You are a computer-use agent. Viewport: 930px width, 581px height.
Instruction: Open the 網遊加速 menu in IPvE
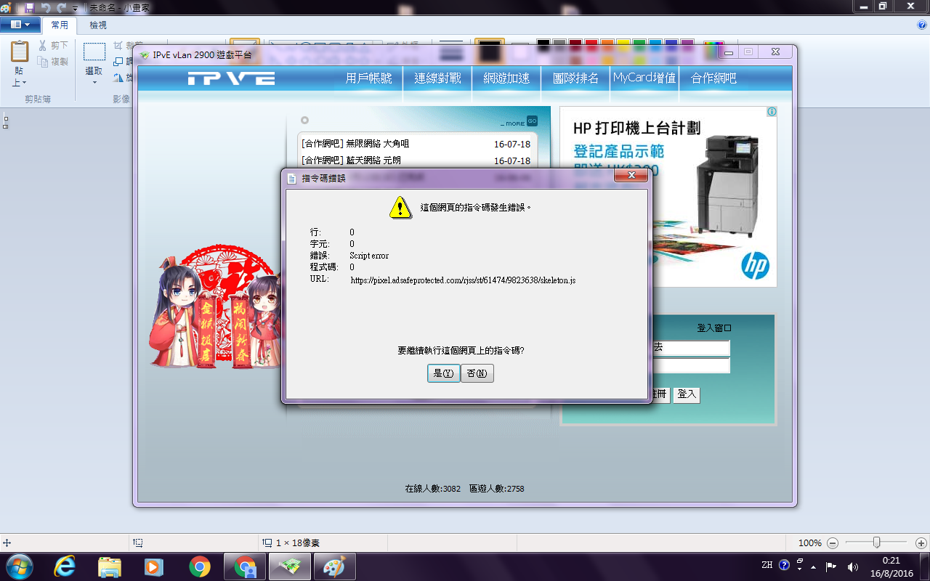coord(506,78)
